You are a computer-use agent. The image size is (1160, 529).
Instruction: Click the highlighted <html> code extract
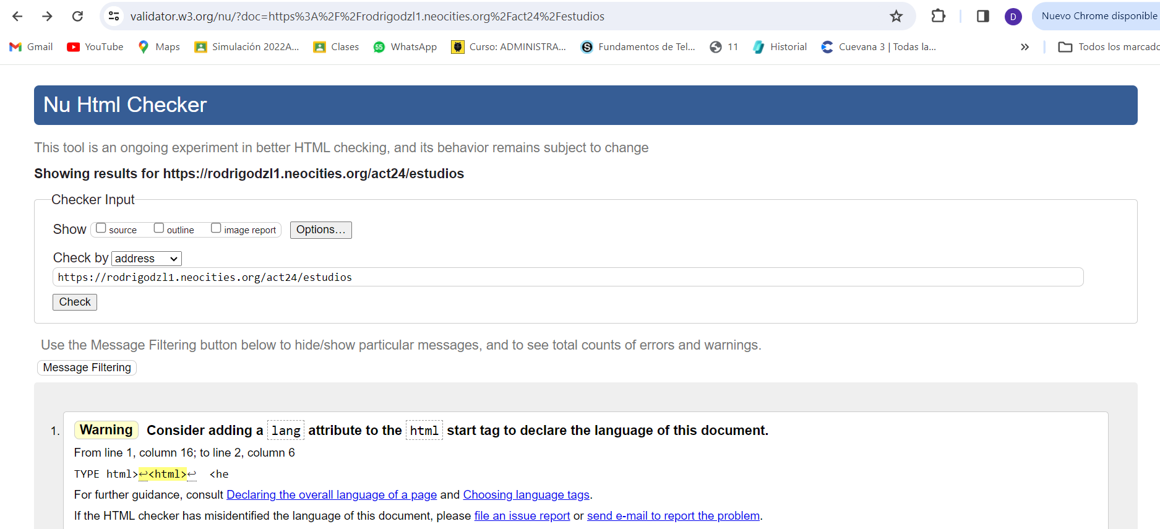pyautogui.click(x=162, y=475)
